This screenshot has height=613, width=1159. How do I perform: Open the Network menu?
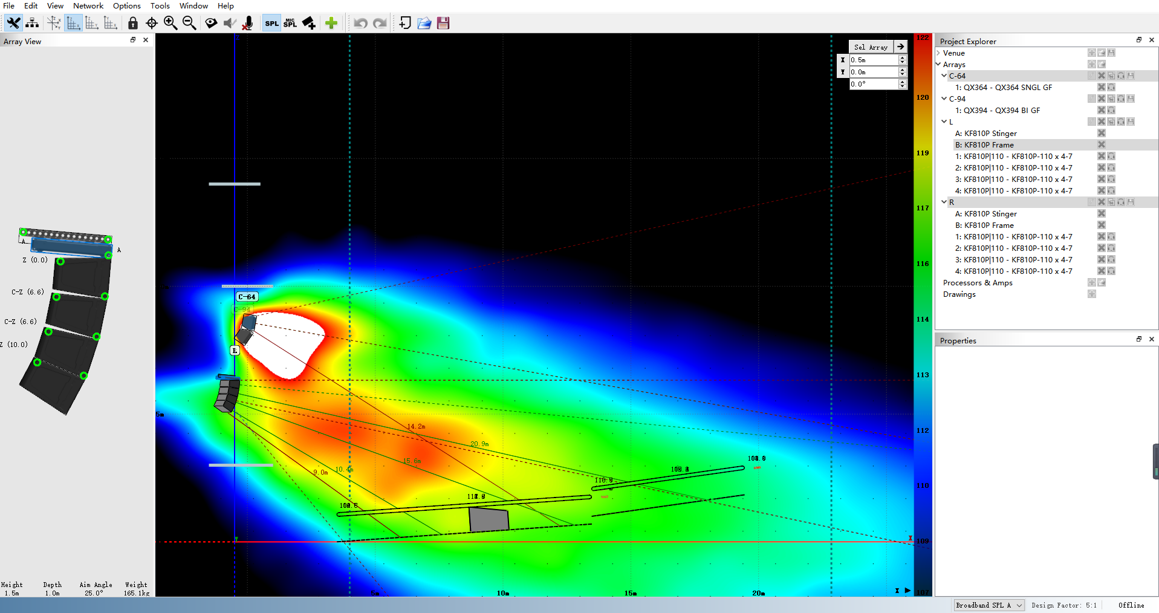88,5
